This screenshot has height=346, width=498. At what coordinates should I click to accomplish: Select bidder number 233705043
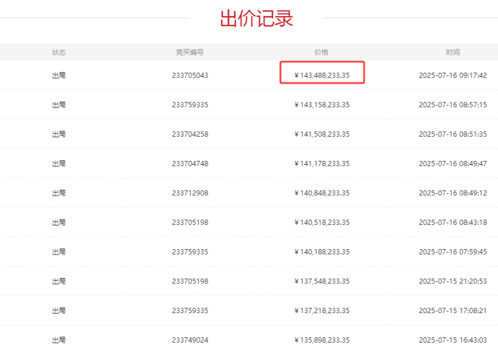(x=190, y=75)
